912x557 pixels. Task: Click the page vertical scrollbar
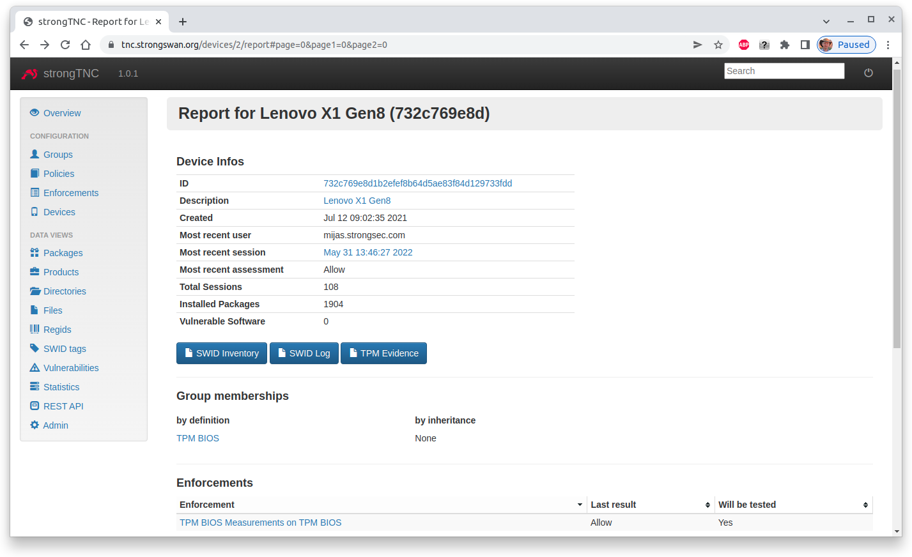coord(897,210)
